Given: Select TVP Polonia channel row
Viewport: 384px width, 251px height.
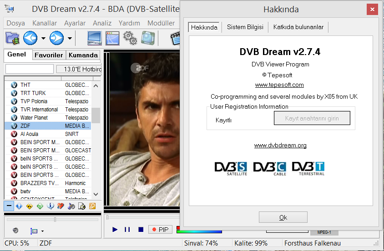Looking at the screenshot, I should [48, 101].
